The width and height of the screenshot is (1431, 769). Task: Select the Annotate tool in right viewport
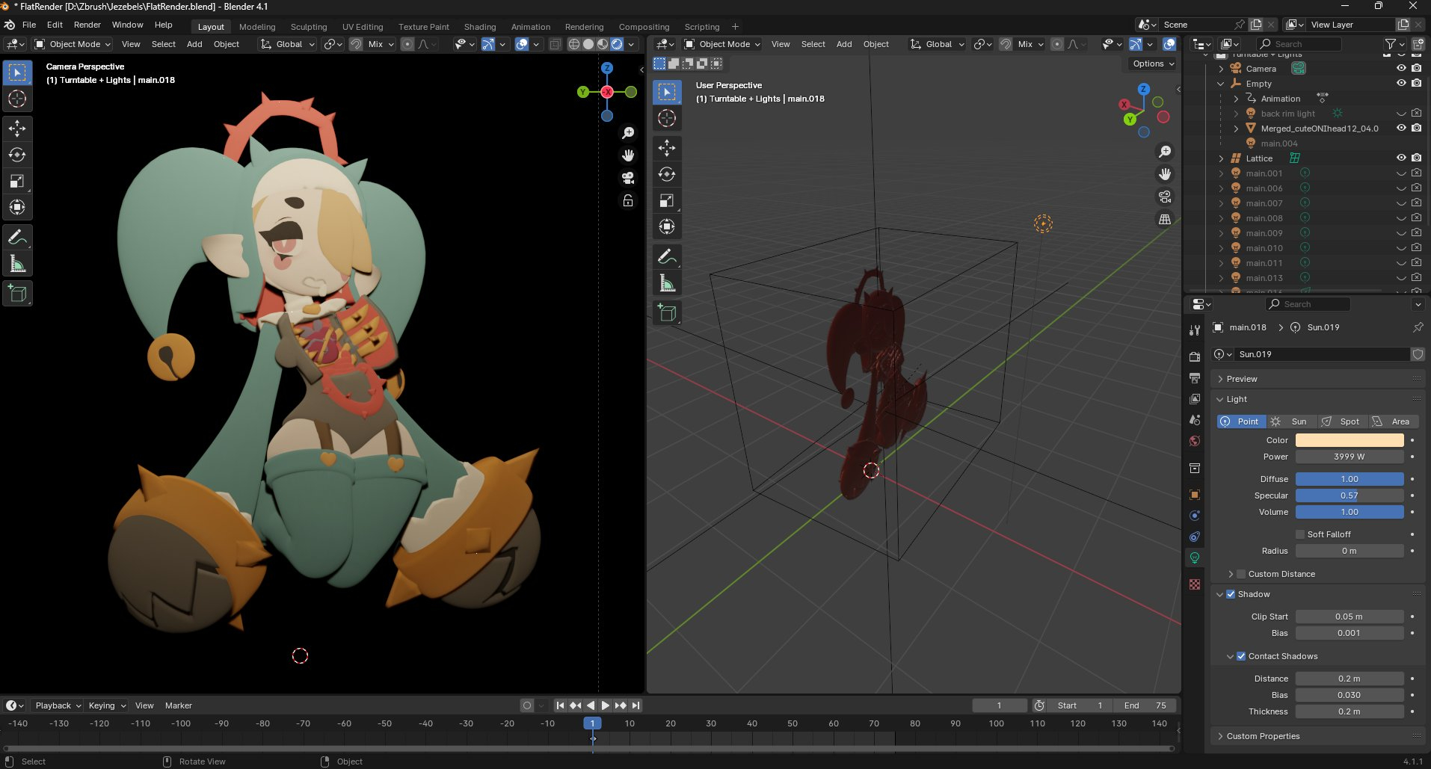point(667,257)
